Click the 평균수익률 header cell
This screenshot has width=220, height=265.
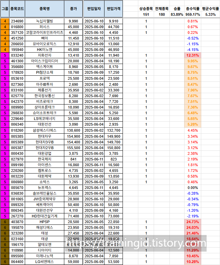click(211, 9)
